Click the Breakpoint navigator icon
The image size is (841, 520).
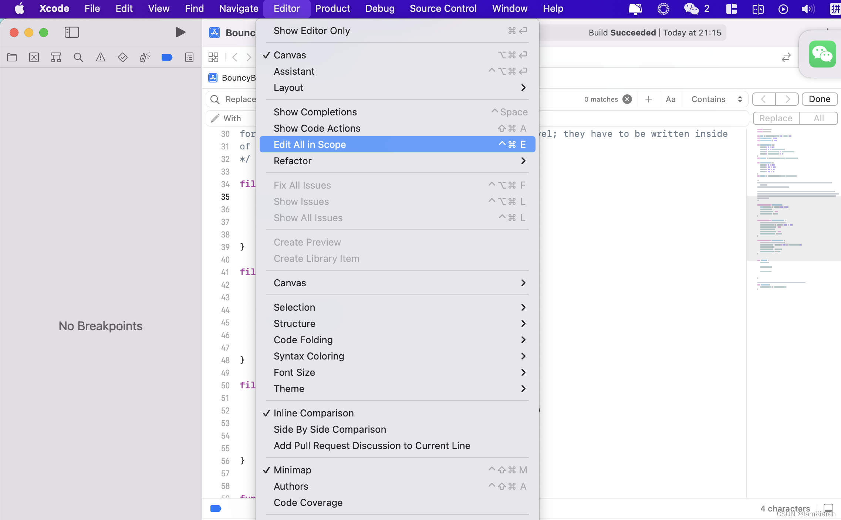point(166,57)
